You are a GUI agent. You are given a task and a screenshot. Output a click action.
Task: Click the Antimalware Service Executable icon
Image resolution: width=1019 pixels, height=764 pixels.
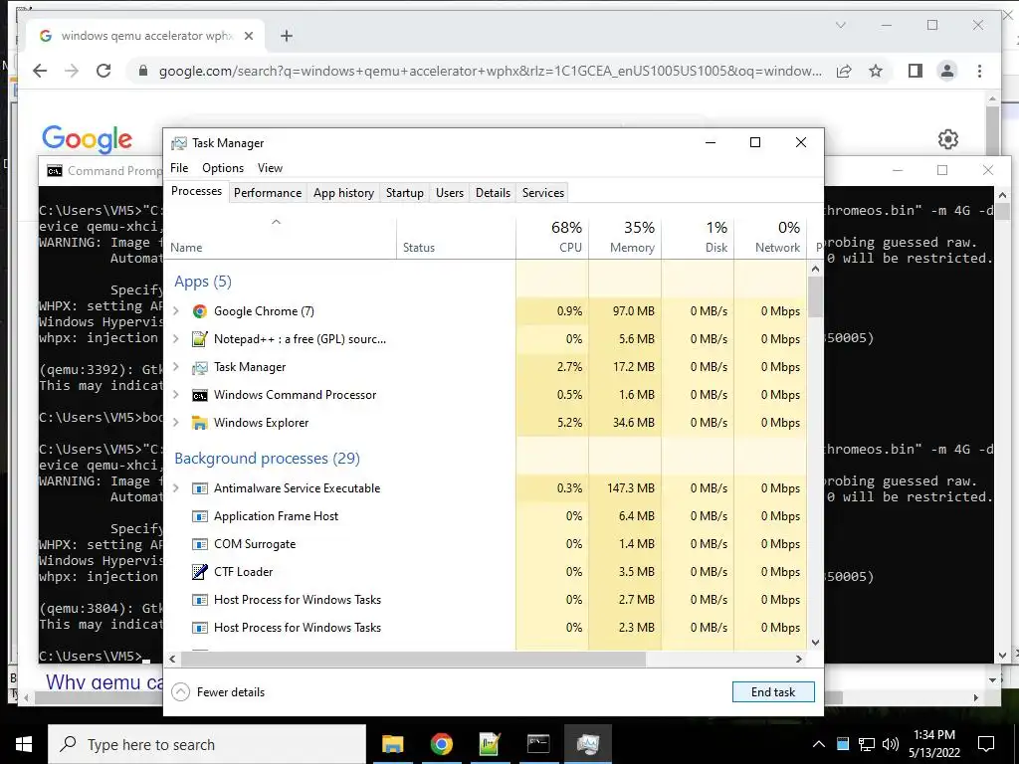pyautogui.click(x=199, y=488)
